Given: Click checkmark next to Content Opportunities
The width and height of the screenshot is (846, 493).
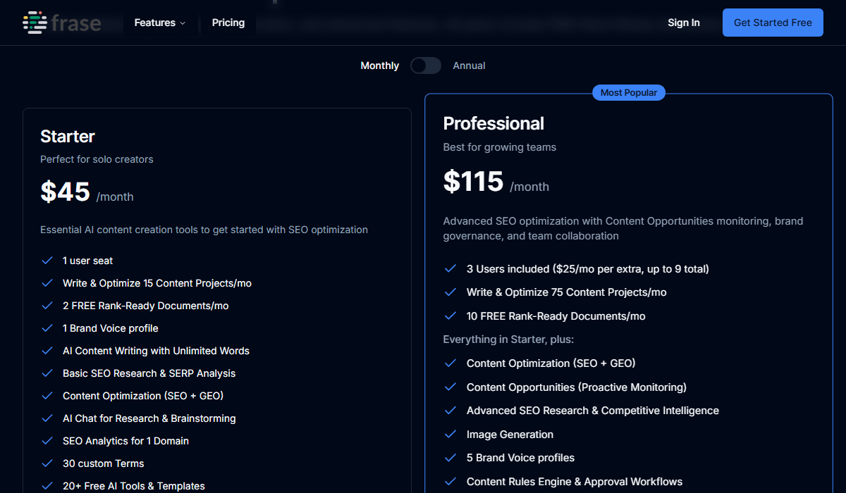Looking at the screenshot, I should coord(450,387).
